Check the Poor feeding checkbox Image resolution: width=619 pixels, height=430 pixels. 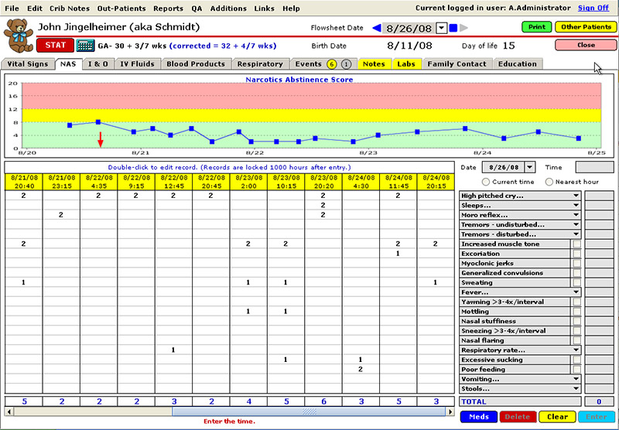pyautogui.click(x=576, y=370)
